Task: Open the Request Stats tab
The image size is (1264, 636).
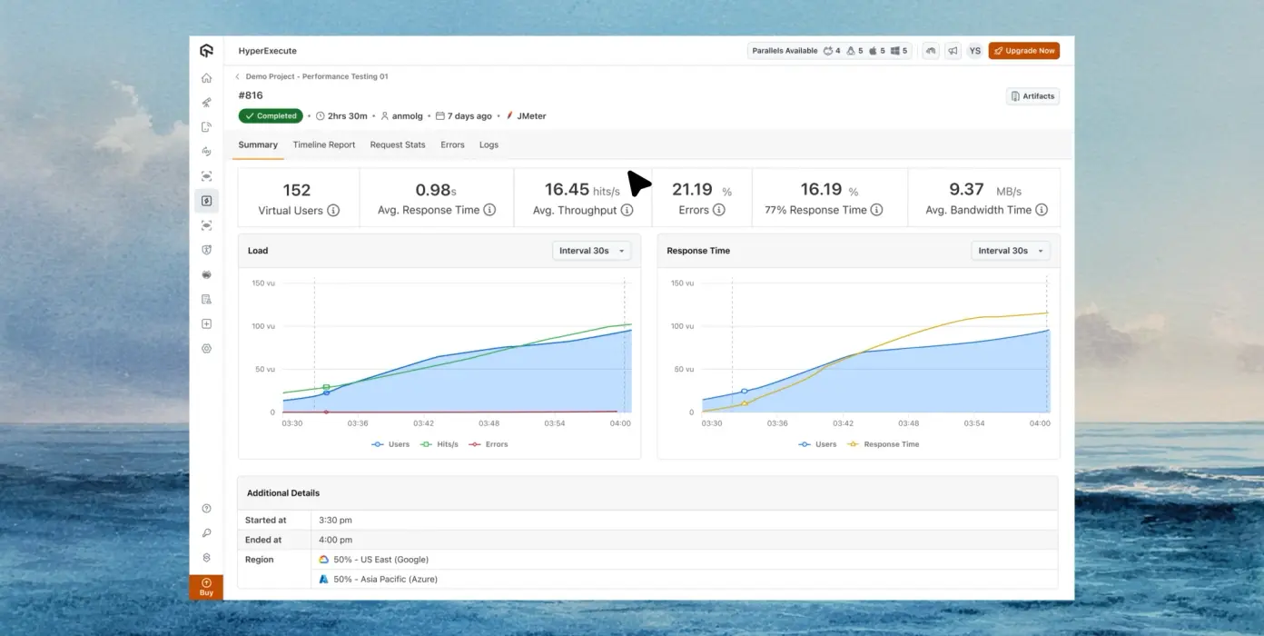Action: 398,144
